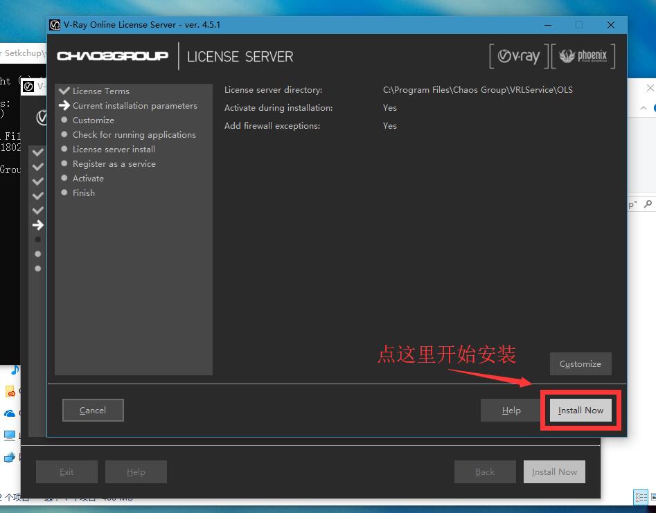This screenshot has width=656, height=513.
Task: Click Exit in the background V-Ray installer
Action: (x=67, y=471)
